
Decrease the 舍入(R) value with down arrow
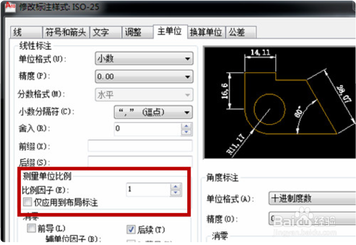tap(187, 132)
